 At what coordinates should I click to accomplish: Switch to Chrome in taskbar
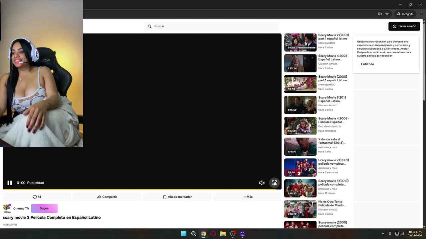click(203, 234)
